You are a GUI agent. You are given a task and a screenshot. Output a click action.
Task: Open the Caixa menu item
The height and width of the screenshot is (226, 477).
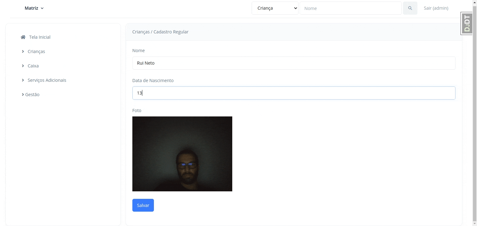click(33, 66)
